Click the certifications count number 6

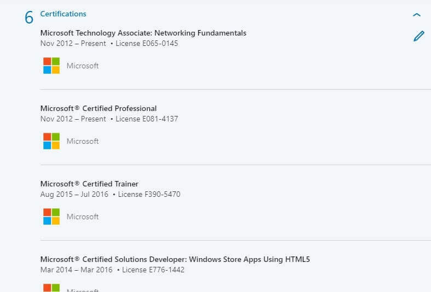29,17
